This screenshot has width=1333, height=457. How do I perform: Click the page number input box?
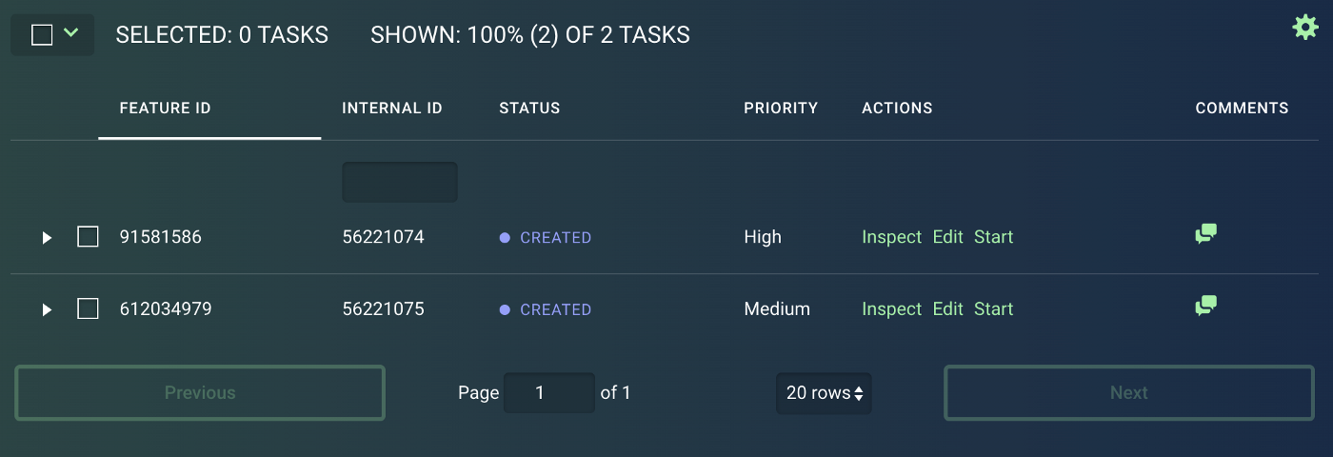549,393
